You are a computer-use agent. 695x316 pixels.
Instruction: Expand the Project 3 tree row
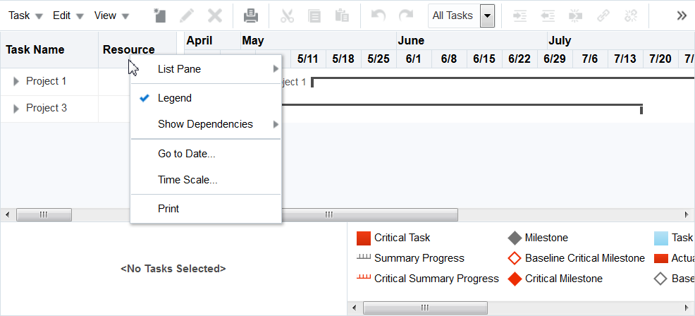click(16, 109)
